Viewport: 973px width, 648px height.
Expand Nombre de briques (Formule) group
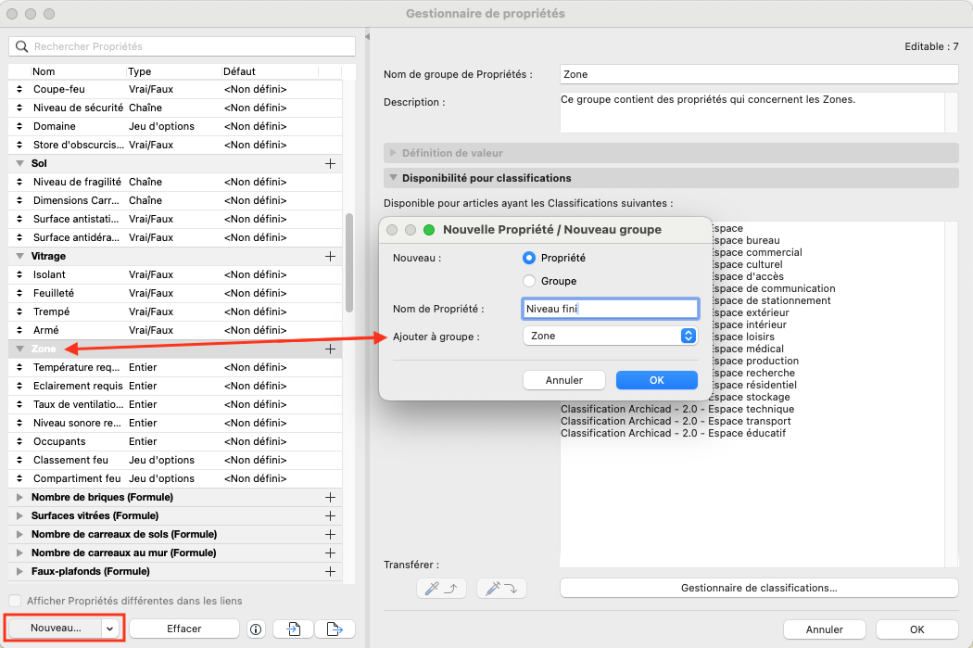click(19, 497)
